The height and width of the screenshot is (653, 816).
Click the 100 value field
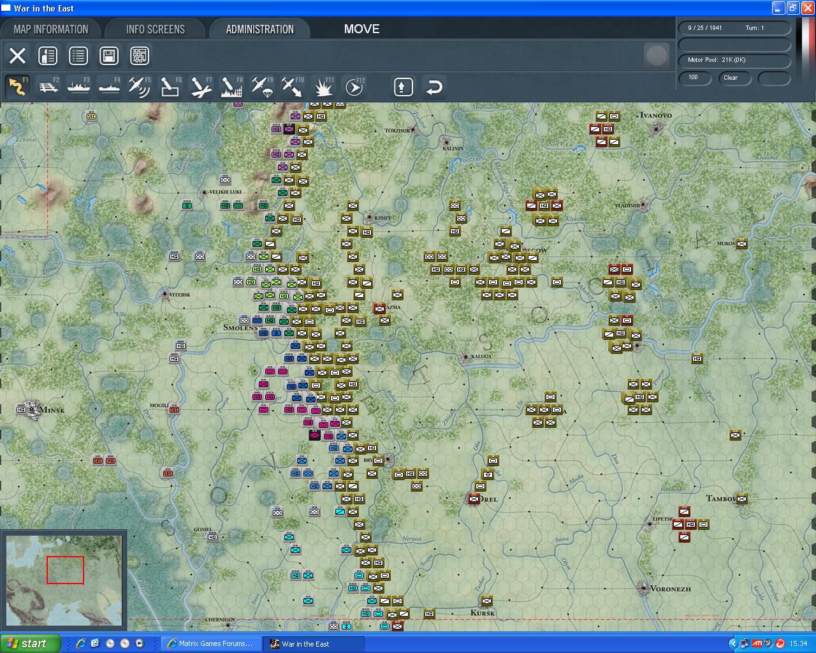point(695,78)
